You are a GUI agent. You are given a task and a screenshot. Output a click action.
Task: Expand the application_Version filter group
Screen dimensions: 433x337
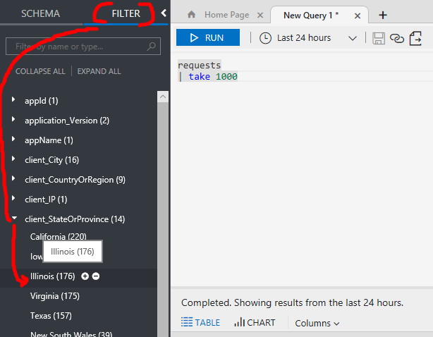pyautogui.click(x=13, y=119)
